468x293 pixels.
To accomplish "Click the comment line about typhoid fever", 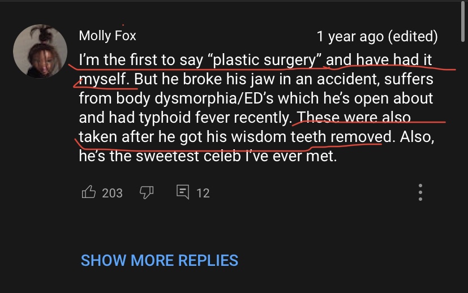I will pos(186,117).
